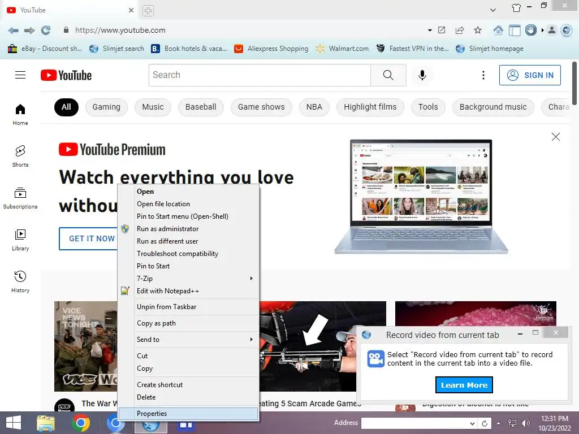
Task: Click the YouTube logo
Action: [x=66, y=75]
